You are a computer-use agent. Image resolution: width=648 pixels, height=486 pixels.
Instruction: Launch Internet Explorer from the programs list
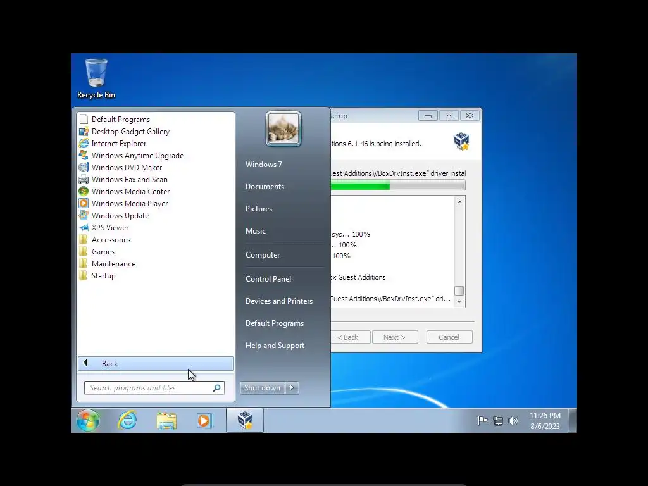click(x=118, y=144)
